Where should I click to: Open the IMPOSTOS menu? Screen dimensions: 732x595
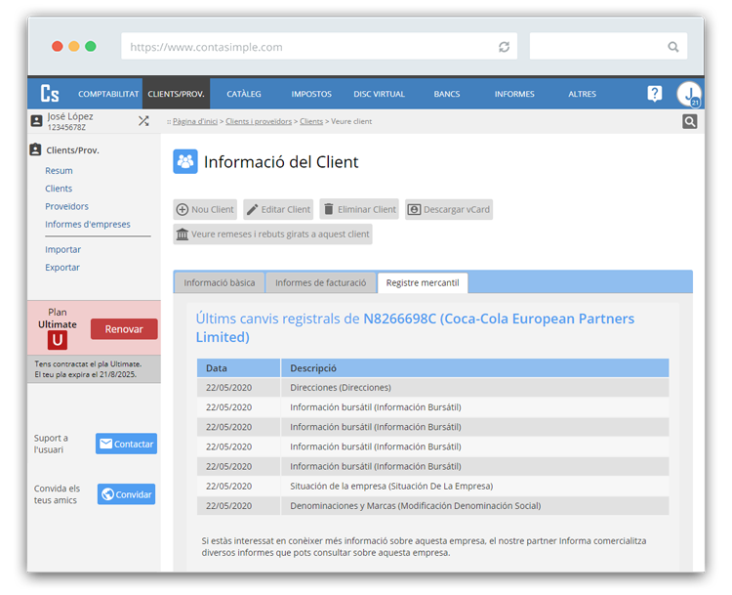[x=311, y=94]
